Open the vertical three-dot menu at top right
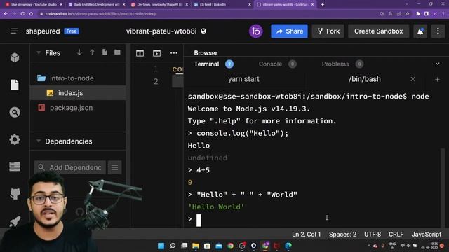This screenshot has height=252, width=449. pos(438,31)
